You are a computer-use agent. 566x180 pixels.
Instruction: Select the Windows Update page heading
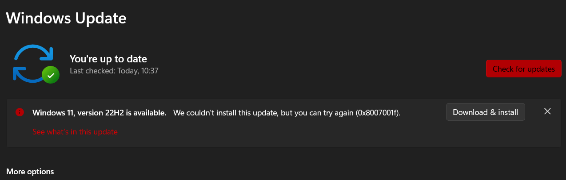pos(66,19)
